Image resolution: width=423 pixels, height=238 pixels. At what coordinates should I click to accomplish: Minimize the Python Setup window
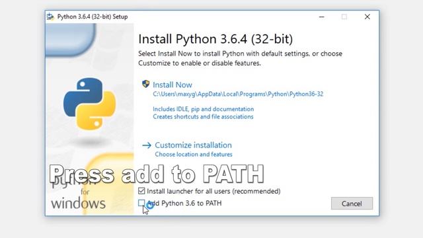coord(322,17)
